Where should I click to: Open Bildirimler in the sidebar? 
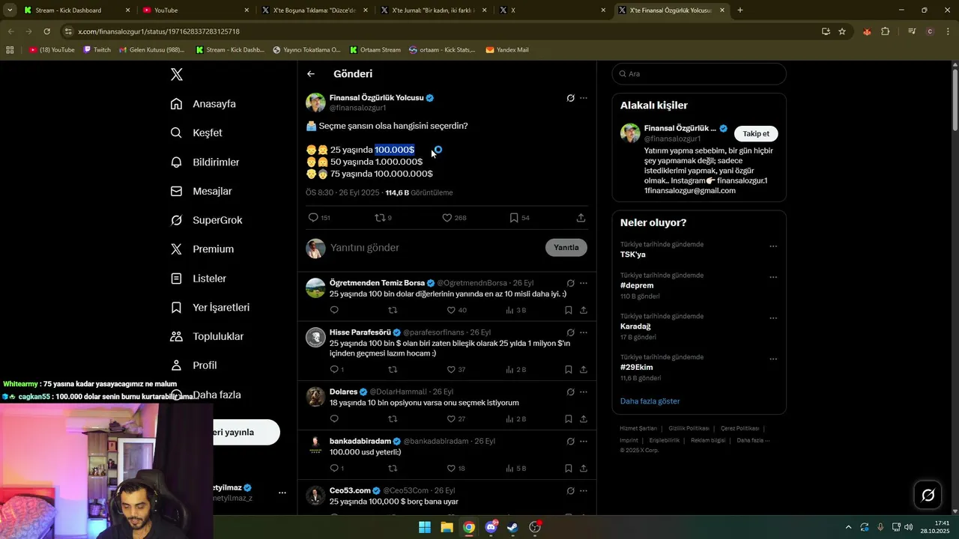click(205, 162)
